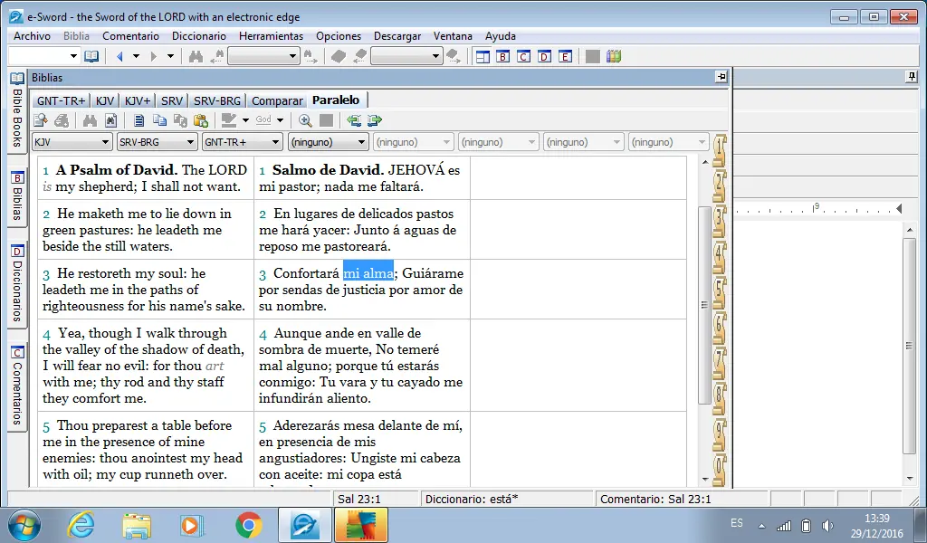
Task: Open print preview in Bible toolbar
Action: (40, 120)
